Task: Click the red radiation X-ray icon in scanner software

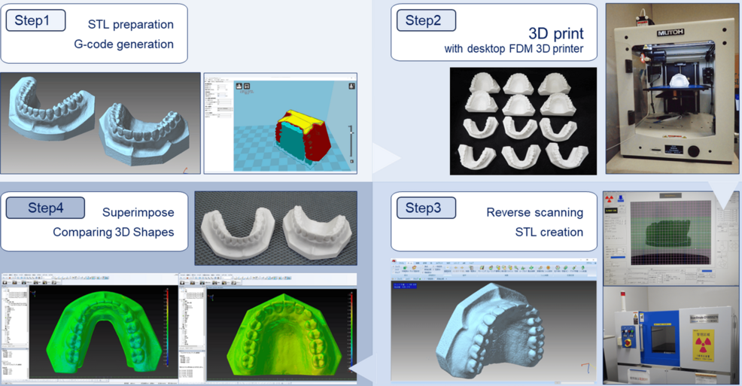Action: pos(610,199)
